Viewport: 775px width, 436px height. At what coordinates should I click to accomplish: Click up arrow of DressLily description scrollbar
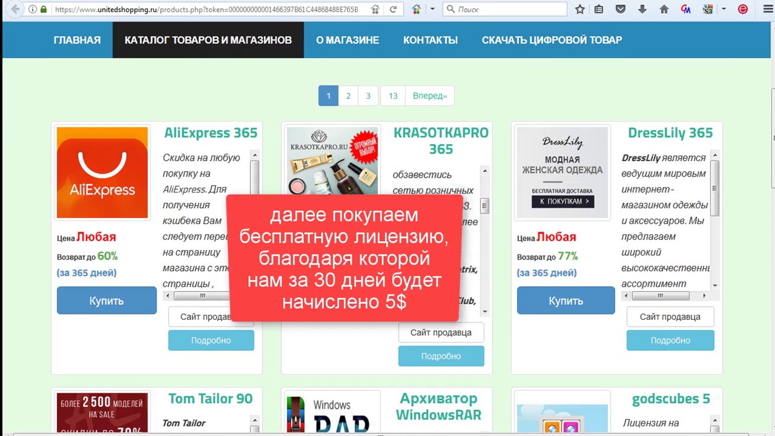tap(715, 155)
